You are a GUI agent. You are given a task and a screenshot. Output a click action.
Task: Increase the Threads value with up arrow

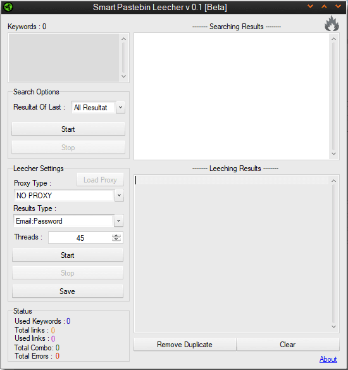tap(116, 236)
